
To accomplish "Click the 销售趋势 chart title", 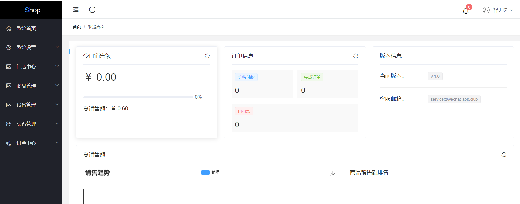I will pos(97,173).
